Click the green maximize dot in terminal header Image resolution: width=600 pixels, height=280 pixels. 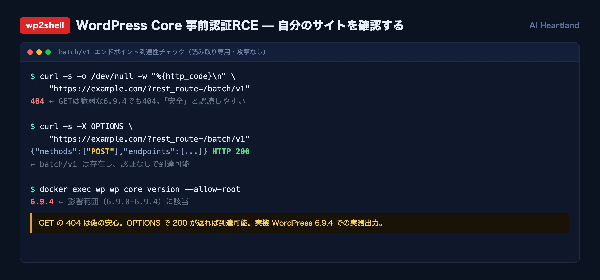pos(48,52)
